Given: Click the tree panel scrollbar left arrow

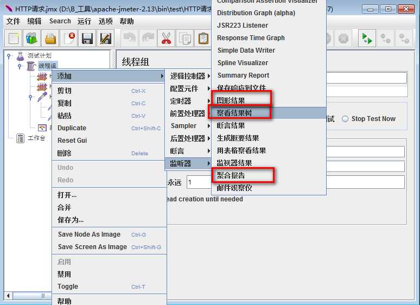Looking at the screenshot, I should click(8, 296).
